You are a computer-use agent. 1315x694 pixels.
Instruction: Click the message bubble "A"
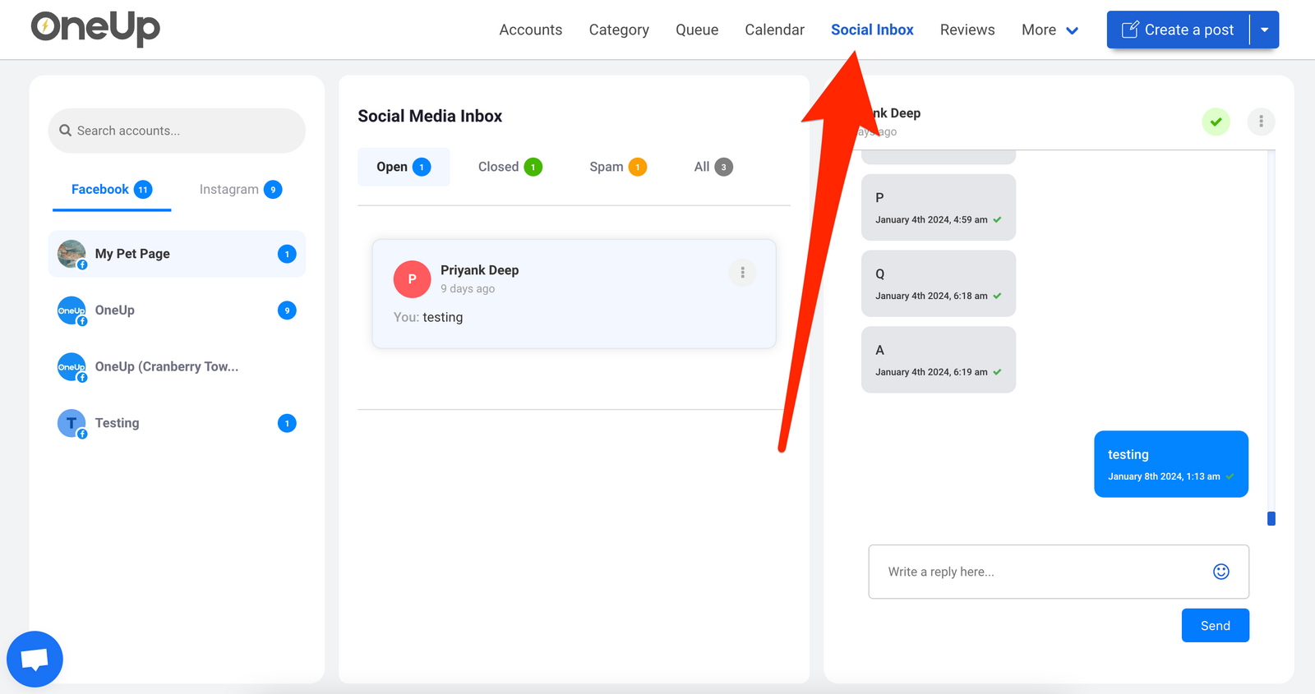pos(939,360)
